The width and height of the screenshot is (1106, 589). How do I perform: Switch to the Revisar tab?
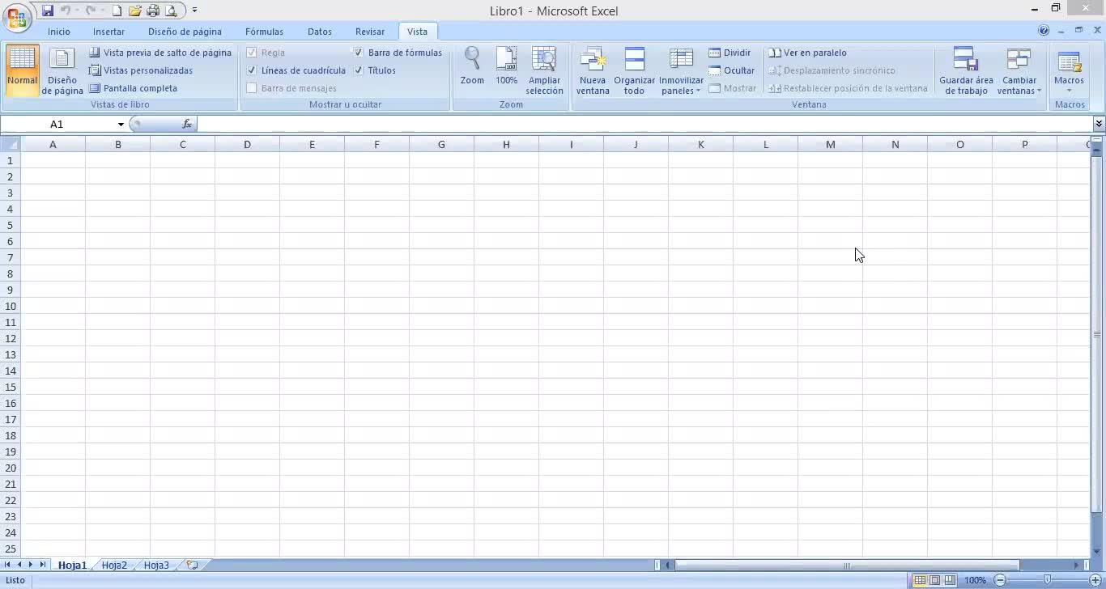point(370,32)
